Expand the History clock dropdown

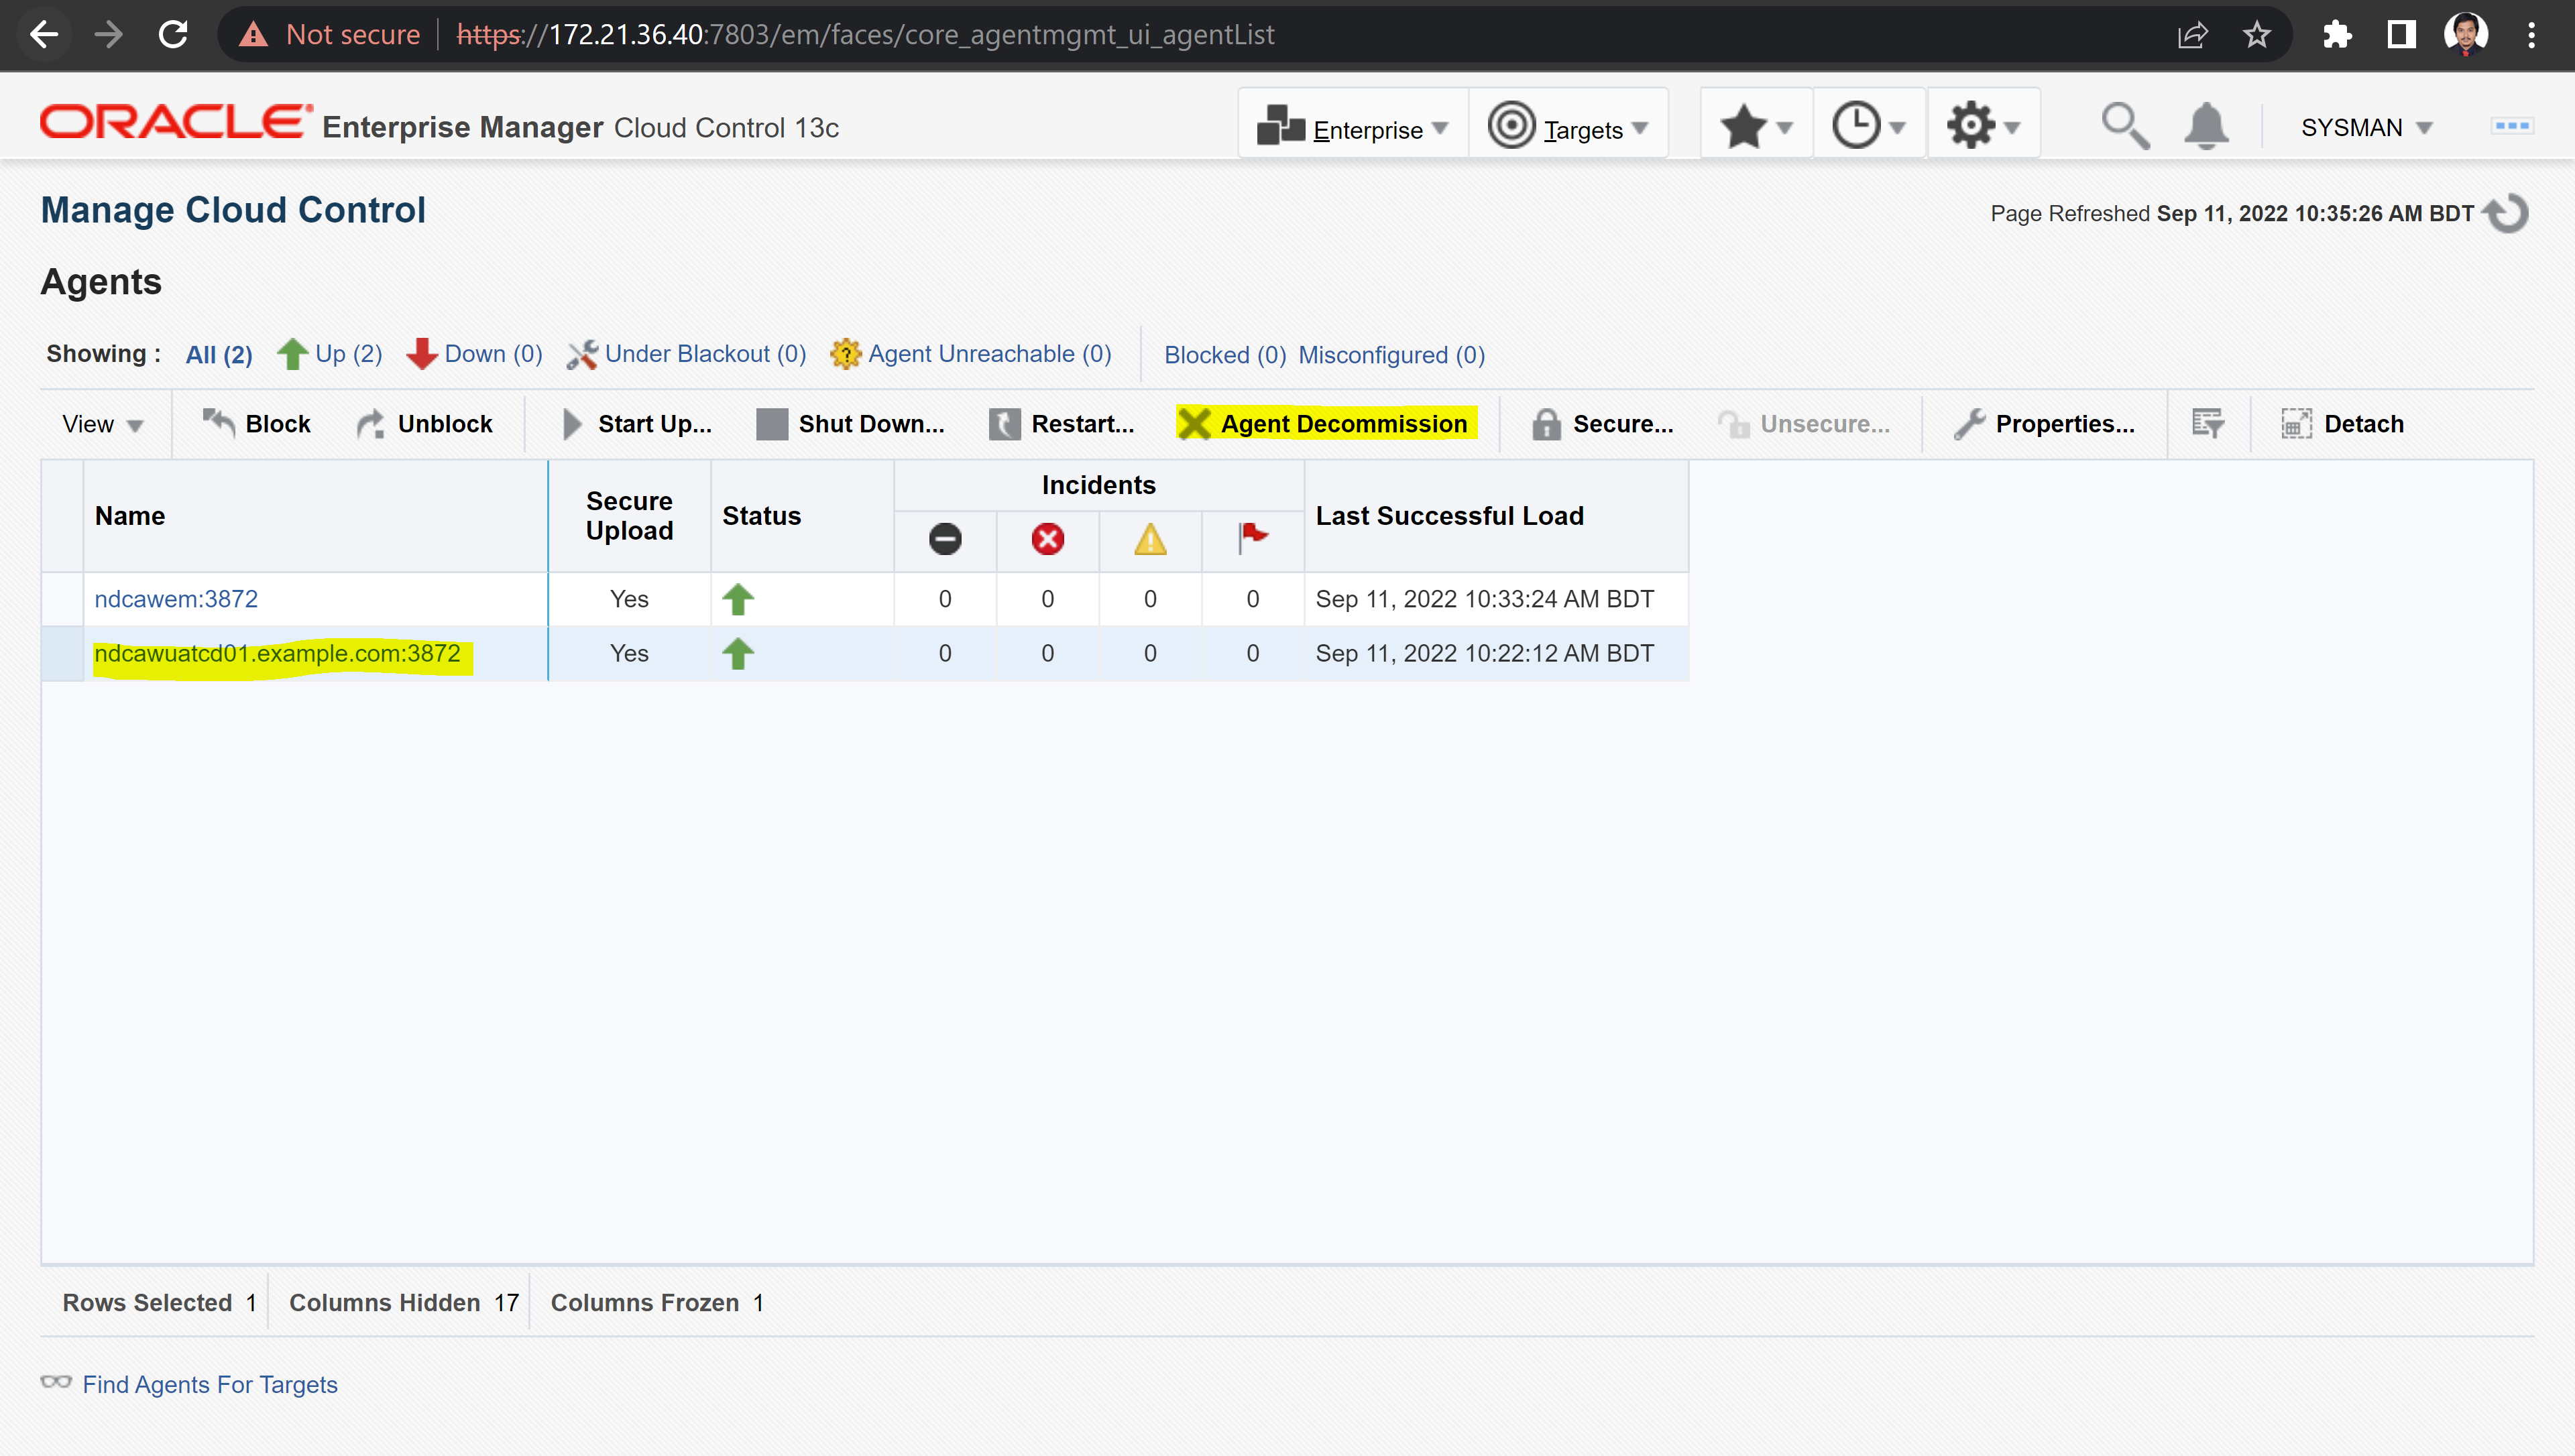pyautogui.click(x=1868, y=127)
